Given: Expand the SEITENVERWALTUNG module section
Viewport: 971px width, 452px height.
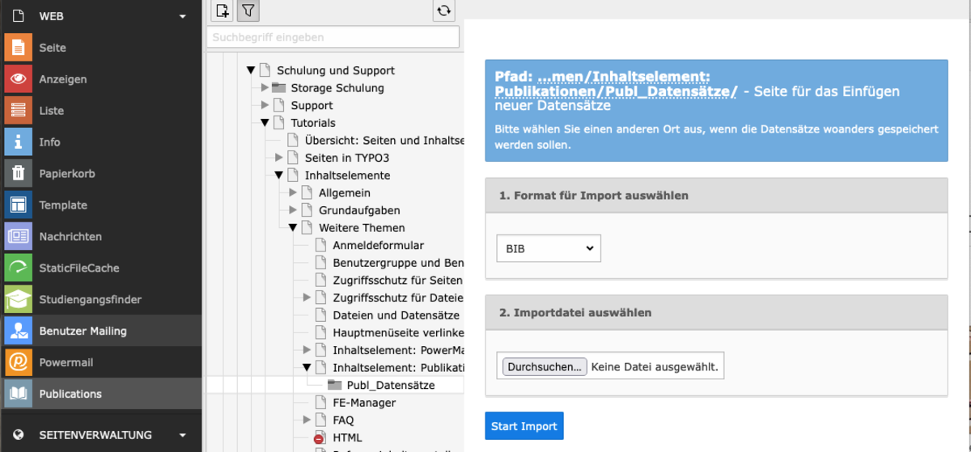Looking at the screenshot, I should [184, 435].
